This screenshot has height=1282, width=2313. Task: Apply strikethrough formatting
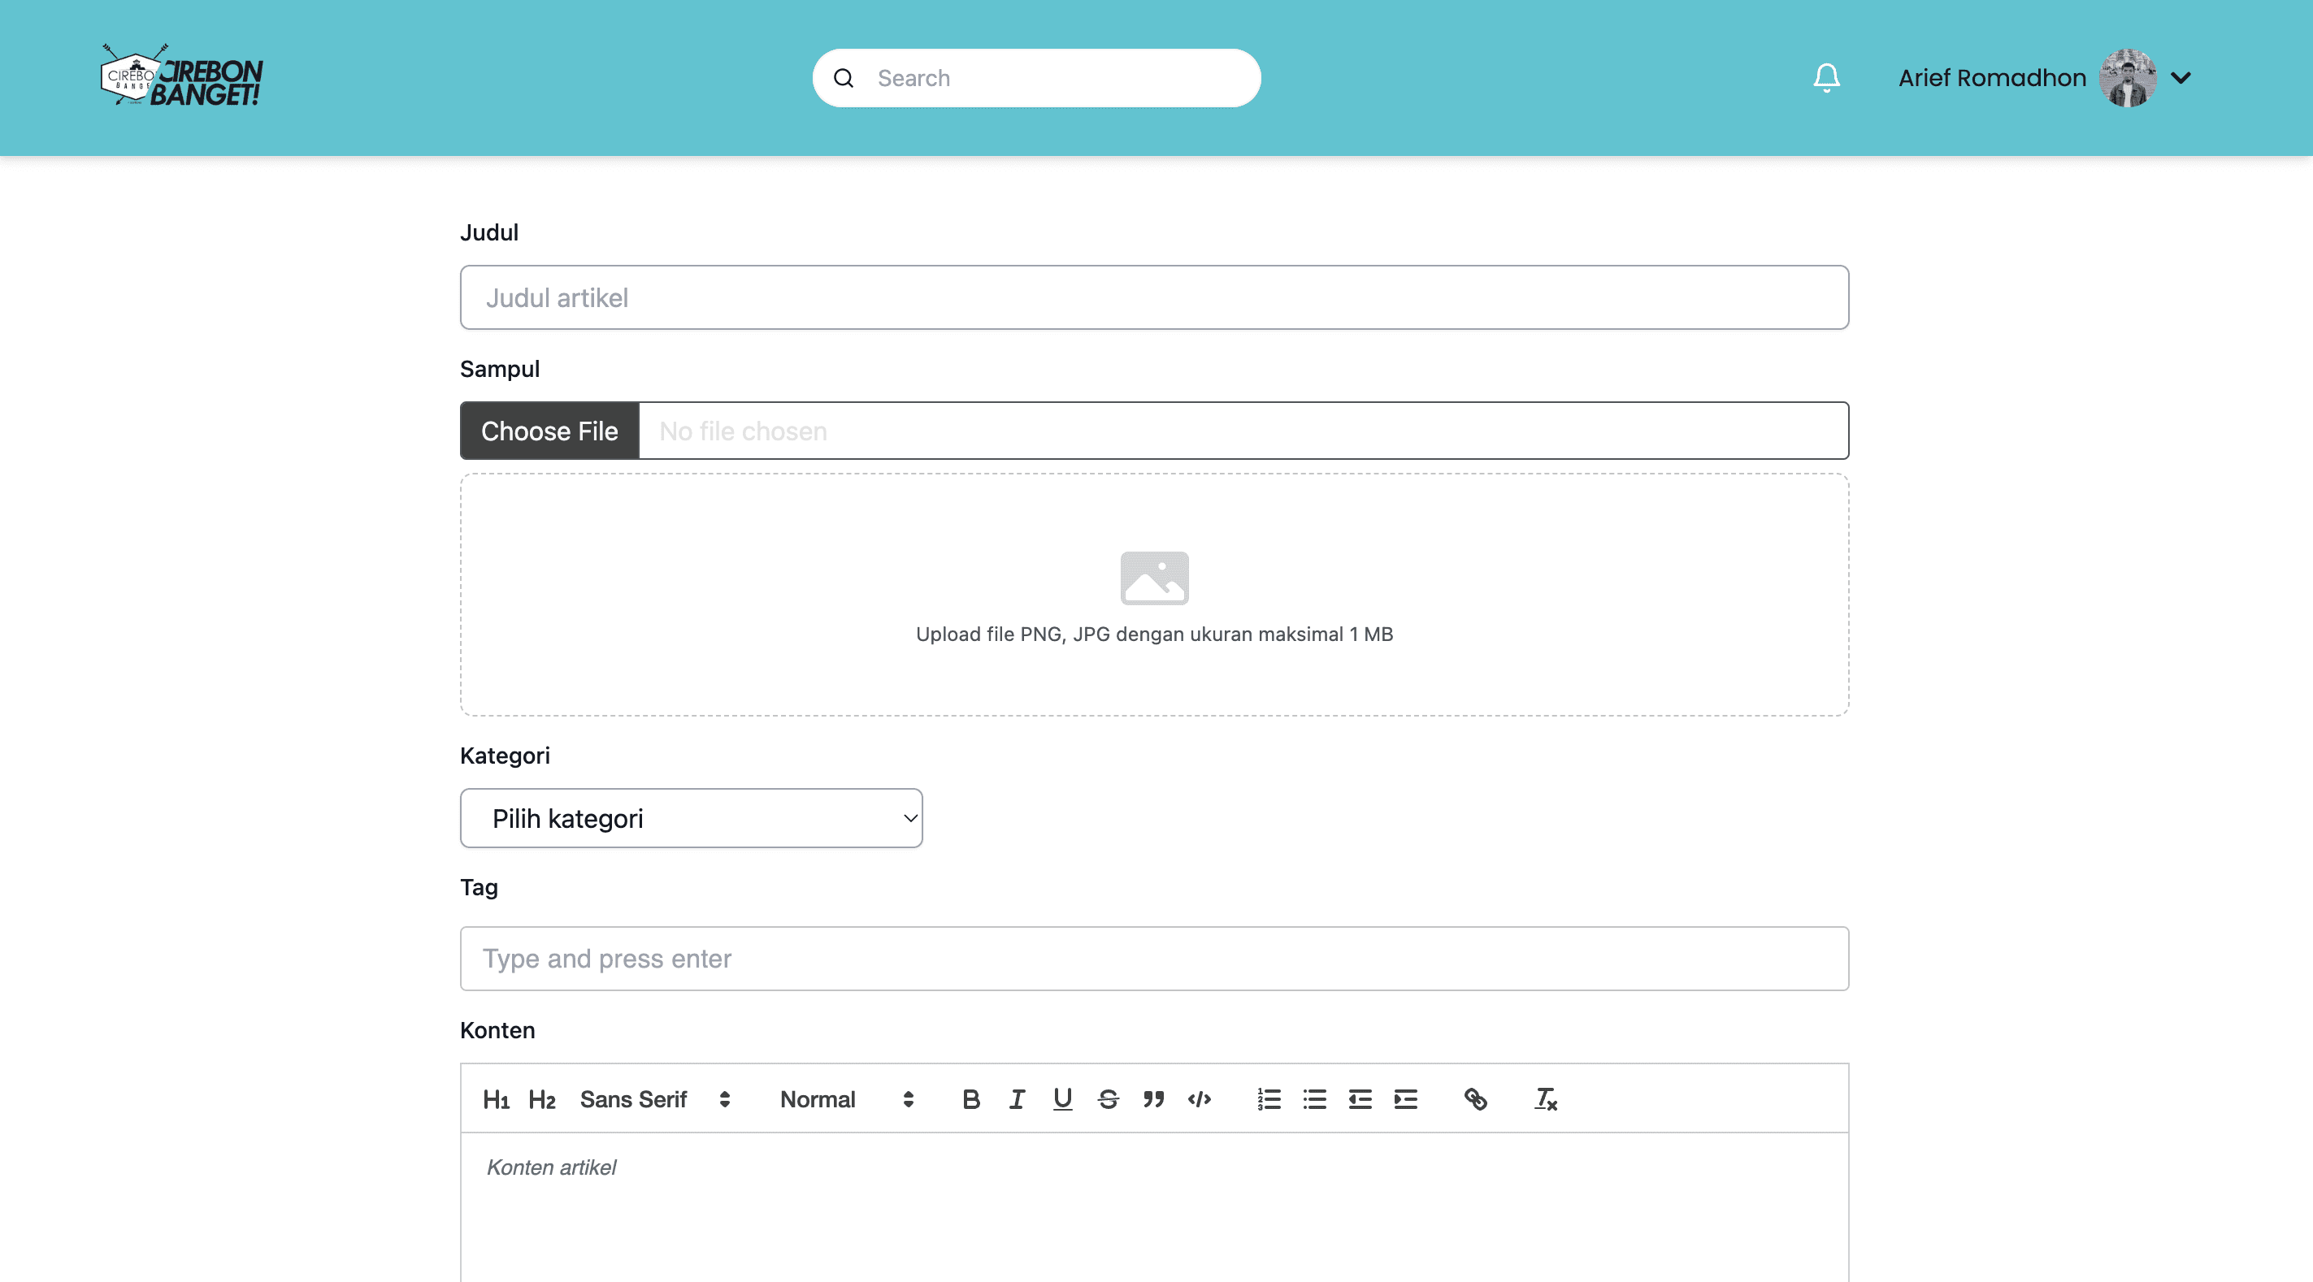coord(1108,1099)
